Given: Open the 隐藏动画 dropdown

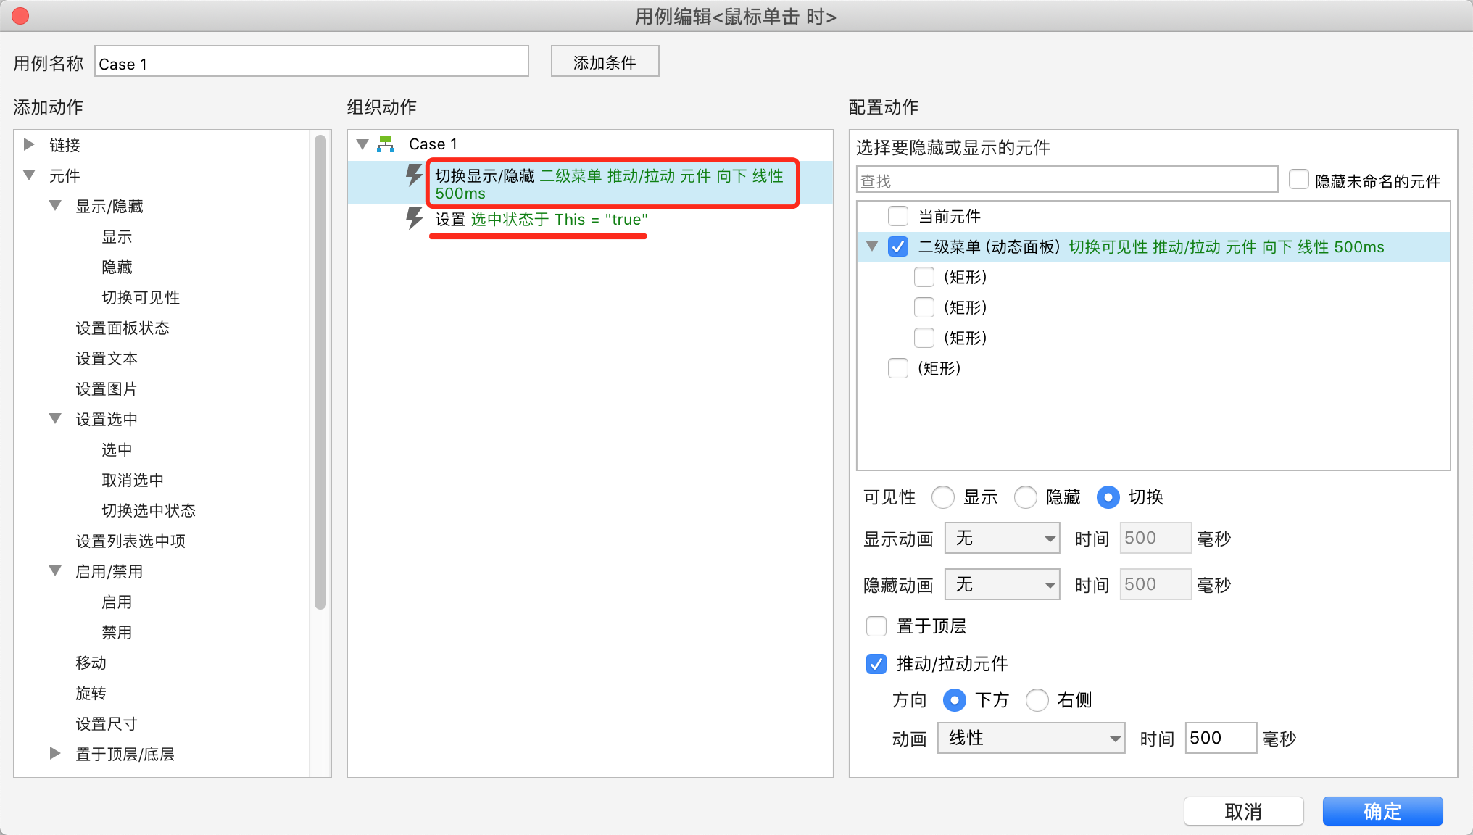Looking at the screenshot, I should [x=1002, y=584].
